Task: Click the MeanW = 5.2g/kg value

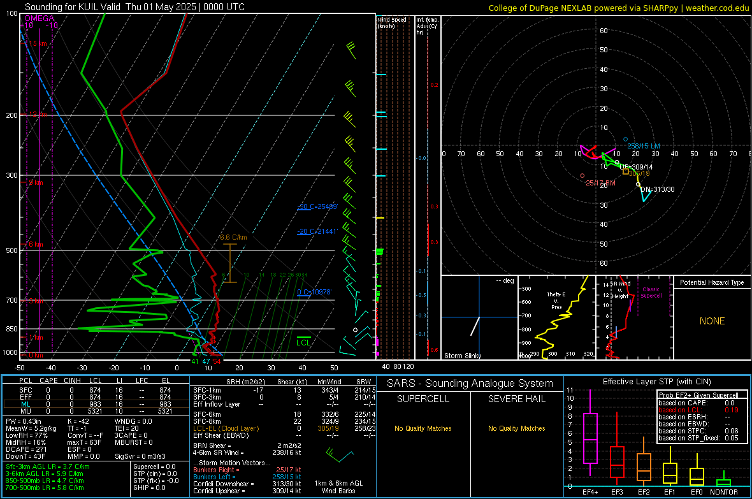Action: (x=31, y=428)
